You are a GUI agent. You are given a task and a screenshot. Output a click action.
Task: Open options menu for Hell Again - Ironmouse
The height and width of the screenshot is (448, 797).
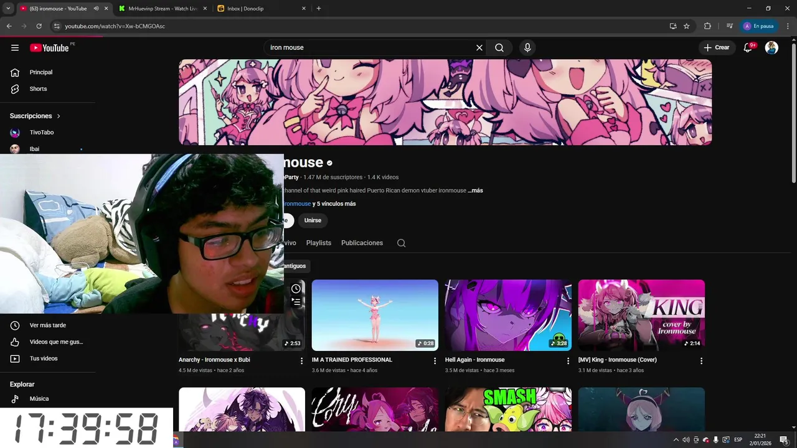pos(568,361)
